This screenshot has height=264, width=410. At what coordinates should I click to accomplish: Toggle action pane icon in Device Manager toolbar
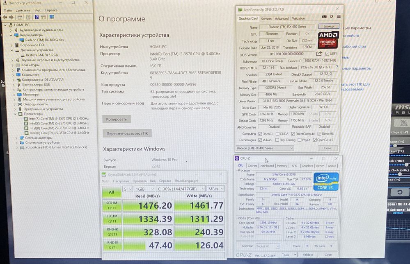[44, 17]
